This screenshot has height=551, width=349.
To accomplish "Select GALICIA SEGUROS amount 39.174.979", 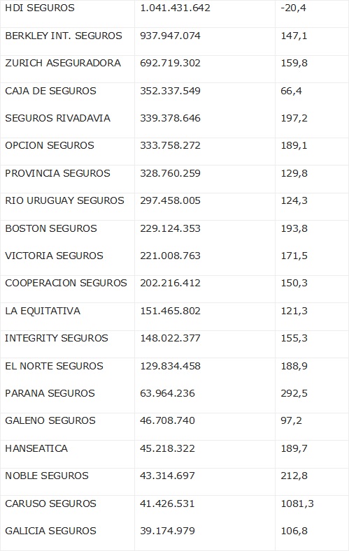I will click(167, 531).
